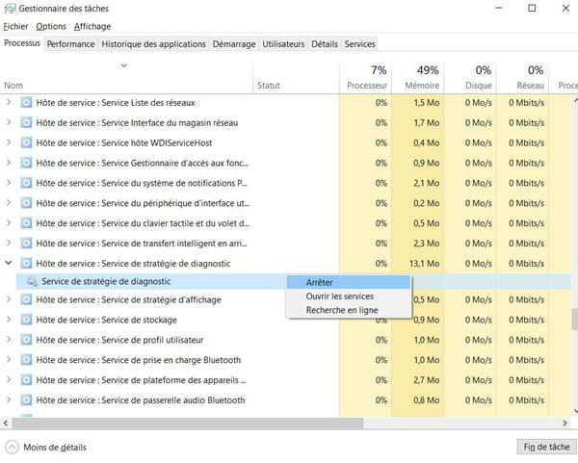578x463 pixels.
Task: Click gear icon for Service de passerelle audio Bluetooth
Action: (x=26, y=400)
